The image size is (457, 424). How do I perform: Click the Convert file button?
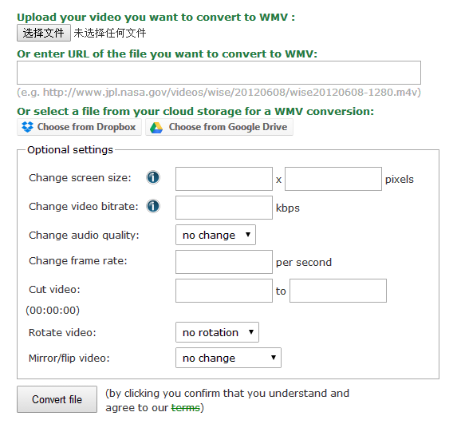pyautogui.click(x=57, y=399)
